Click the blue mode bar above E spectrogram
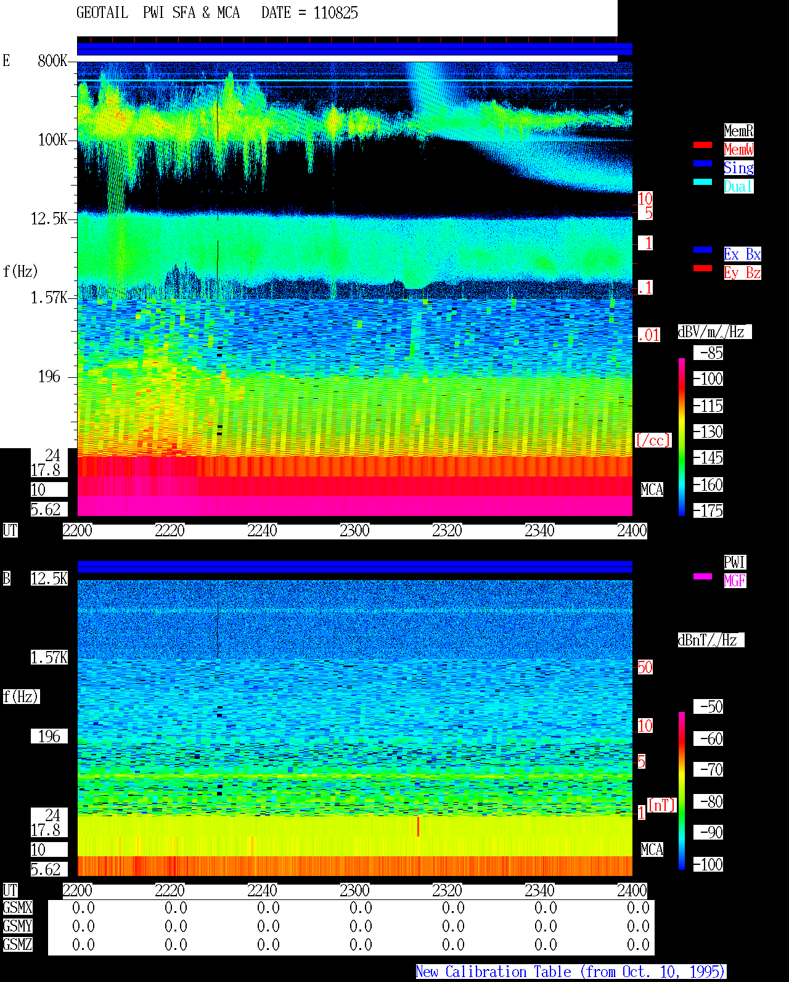 [354, 49]
